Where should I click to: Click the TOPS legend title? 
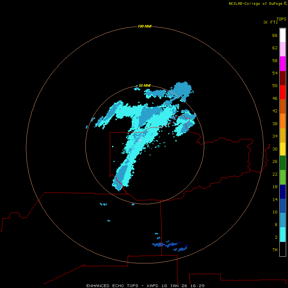click(x=281, y=19)
